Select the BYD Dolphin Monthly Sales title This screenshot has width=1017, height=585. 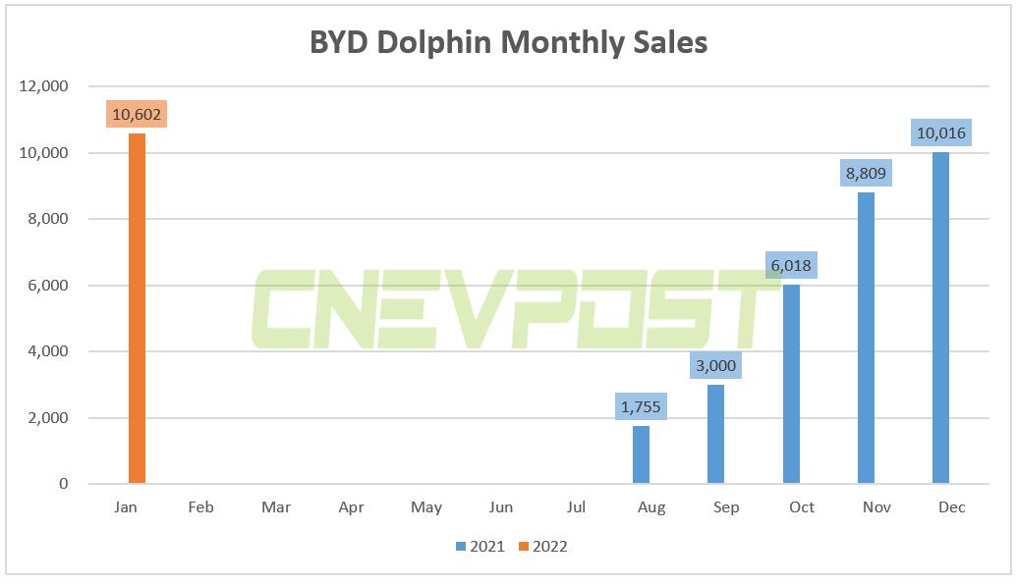(x=509, y=43)
